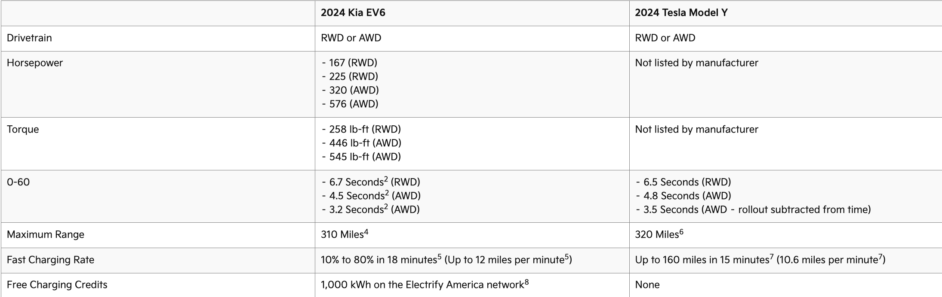This screenshot has height=297, width=942.
Task: Open footnote 7 after 15 minutes
Action: [x=772, y=257]
